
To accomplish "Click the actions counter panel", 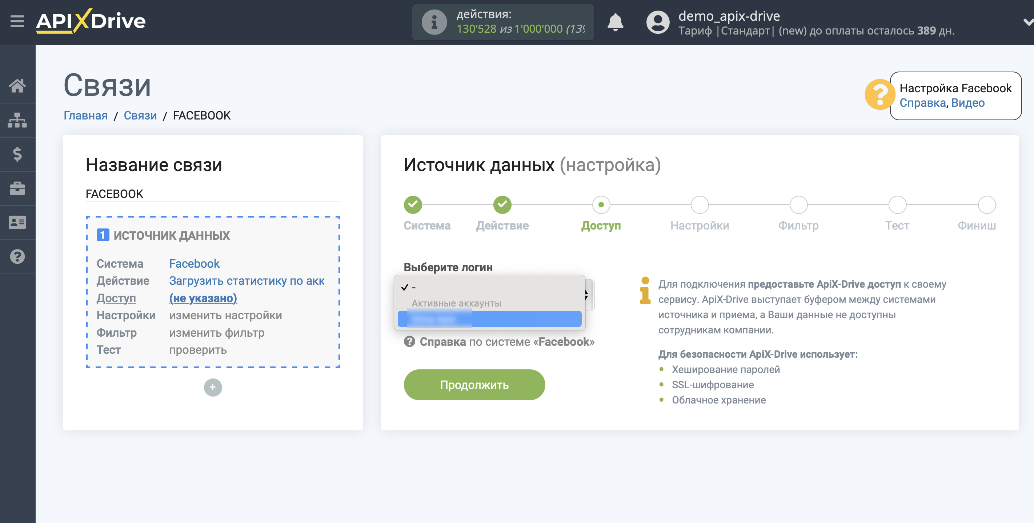I will (502, 22).
